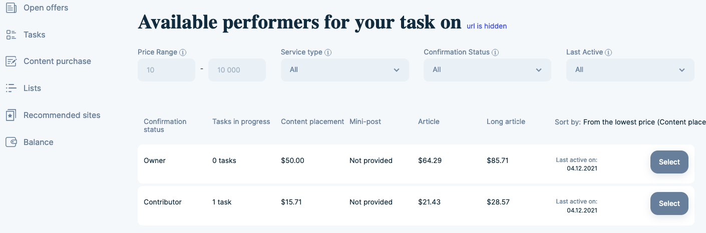706x233 pixels.
Task: Focus the minimum price field
Action: point(166,70)
